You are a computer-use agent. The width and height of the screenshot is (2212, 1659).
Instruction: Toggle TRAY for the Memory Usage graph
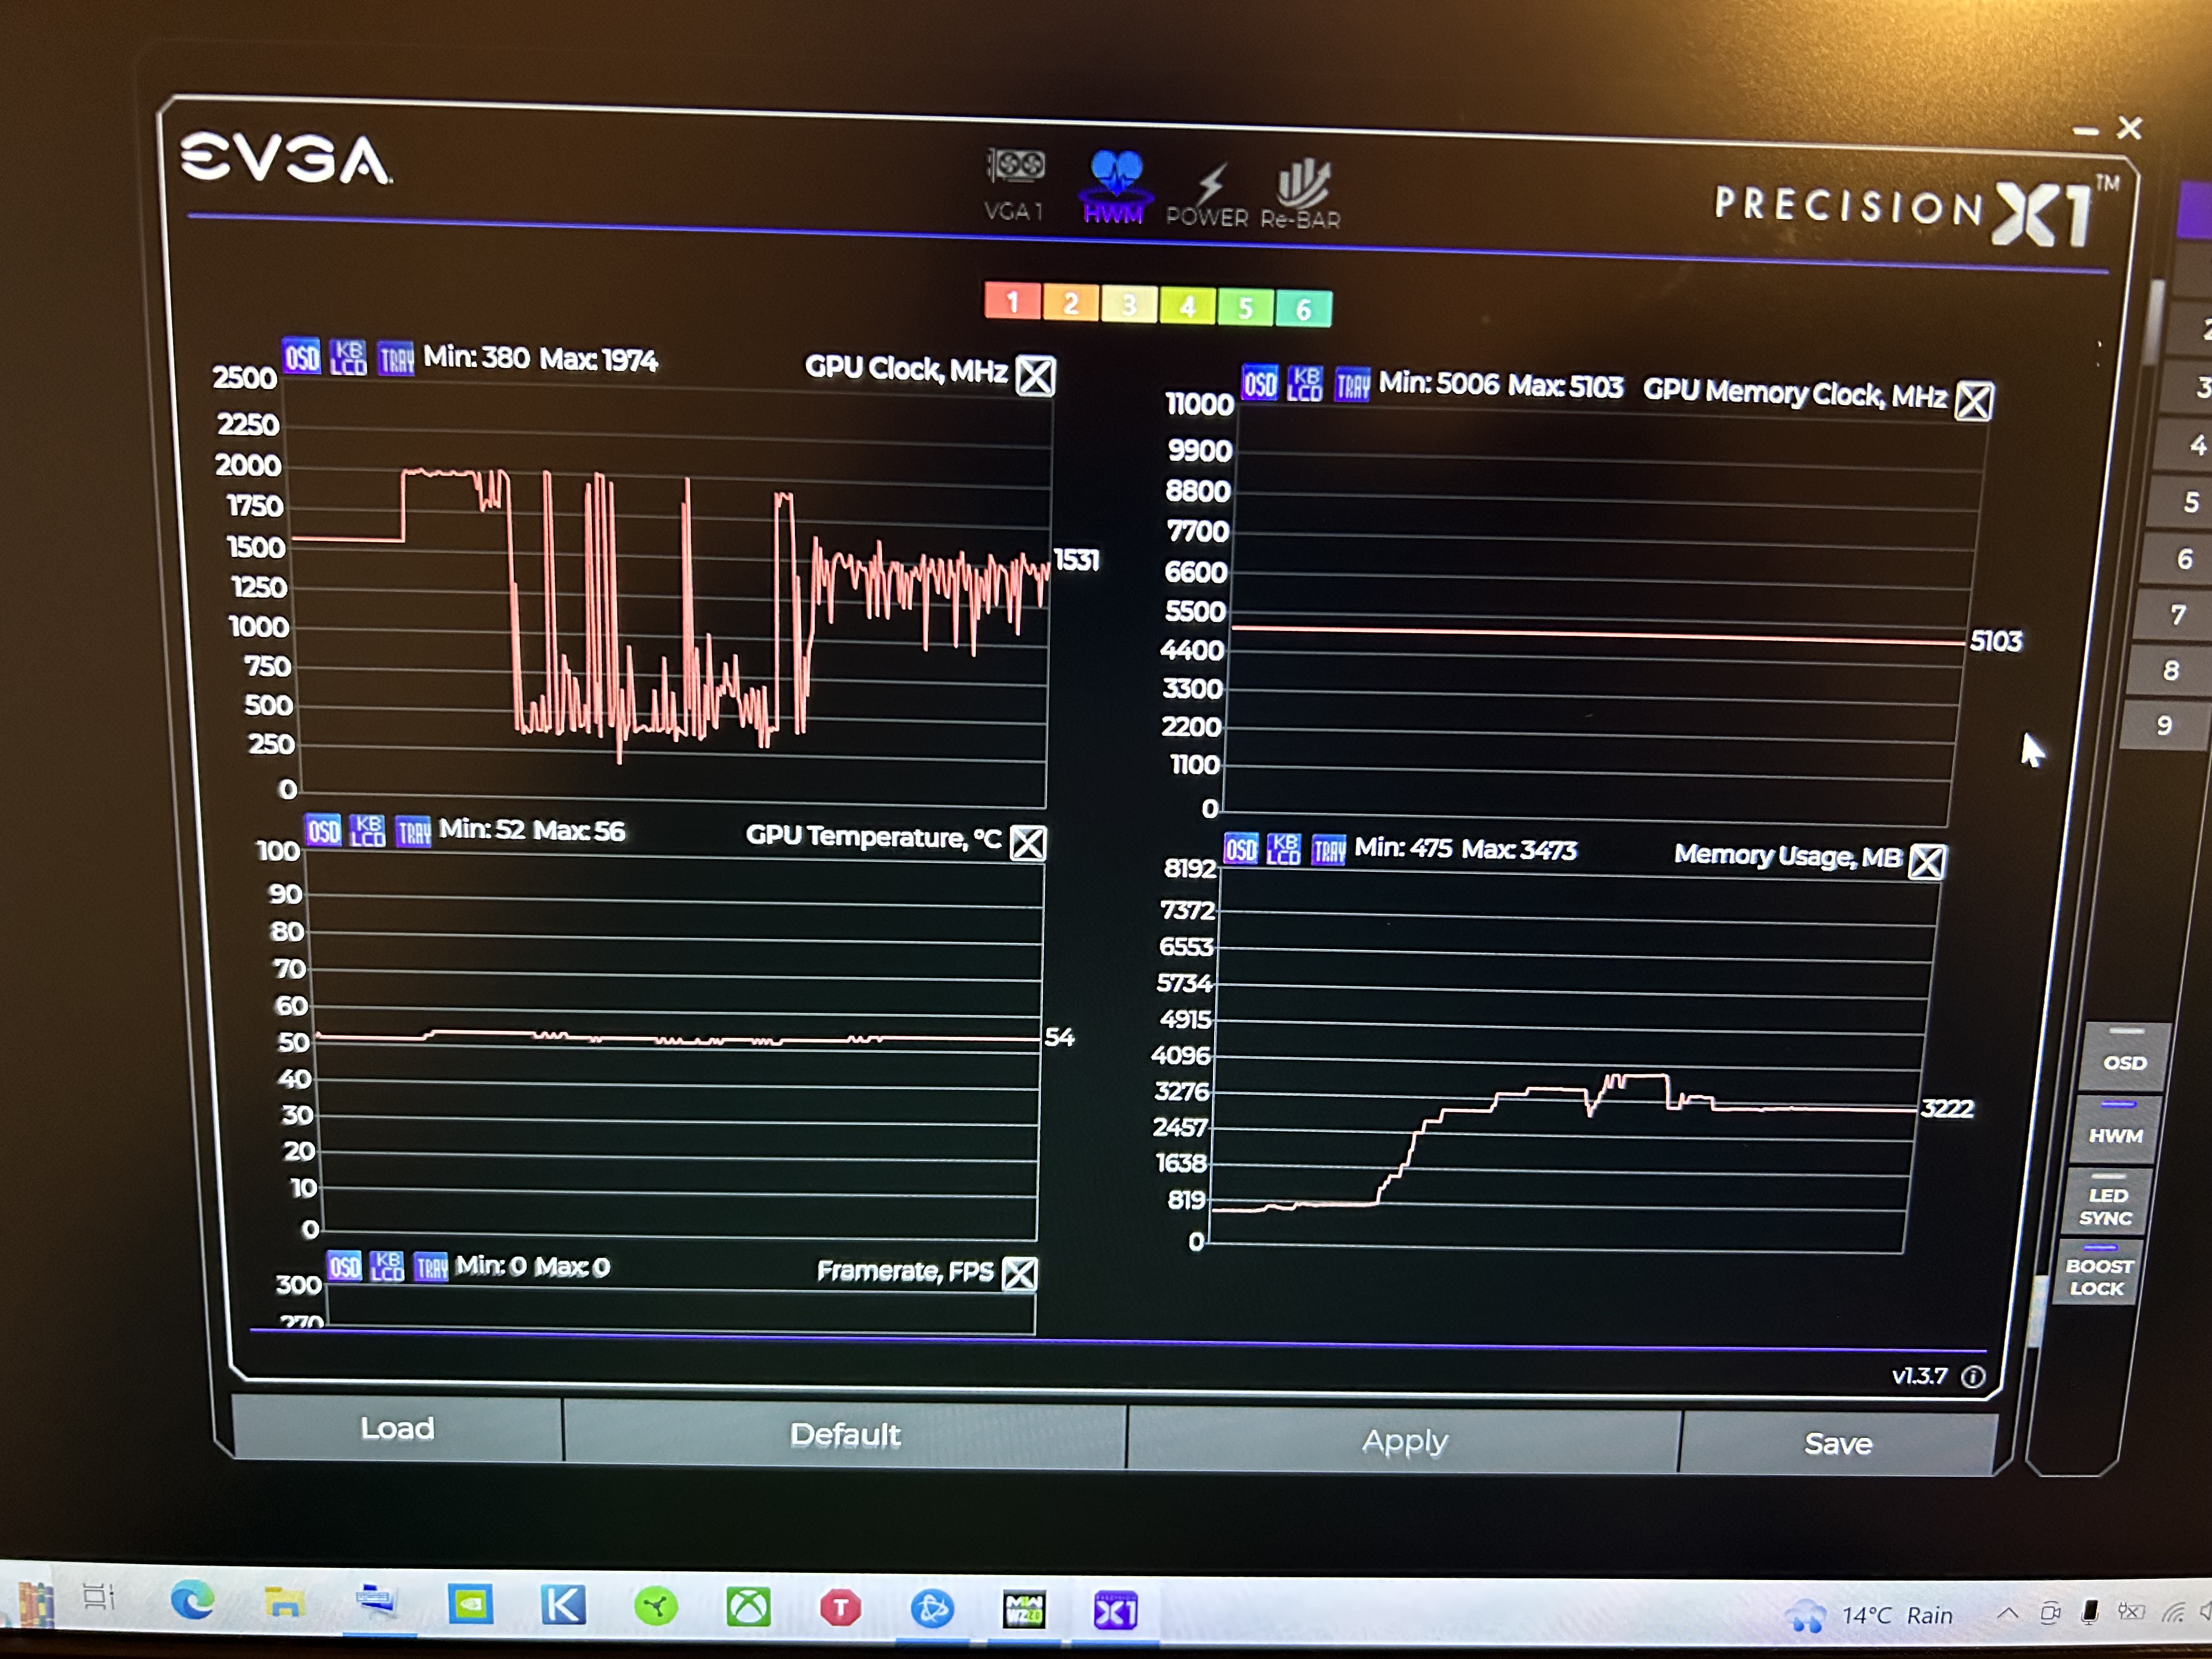click(x=1328, y=851)
